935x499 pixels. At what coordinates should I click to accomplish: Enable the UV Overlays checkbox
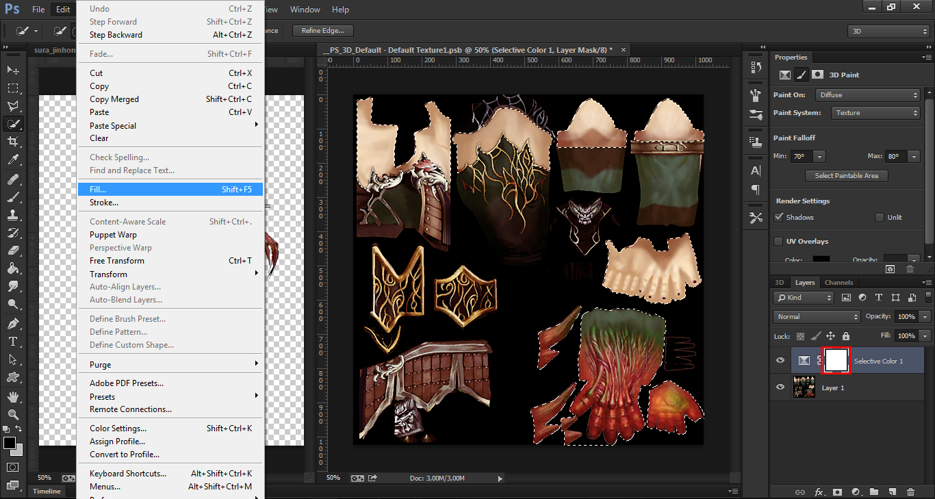pos(778,241)
